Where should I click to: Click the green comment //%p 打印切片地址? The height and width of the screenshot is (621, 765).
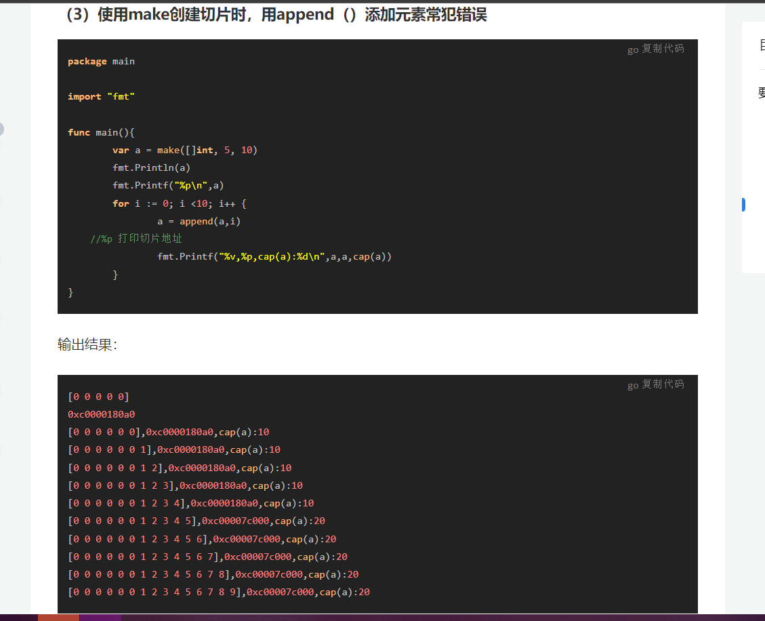136,238
